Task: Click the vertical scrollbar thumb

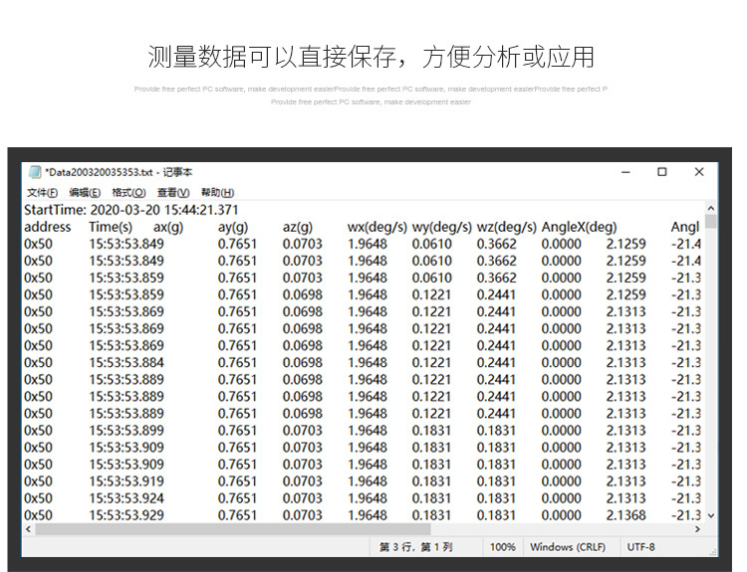Action: click(x=710, y=221)
